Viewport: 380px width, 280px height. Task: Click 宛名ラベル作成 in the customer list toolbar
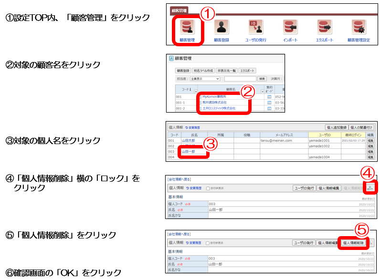point(203,70)
